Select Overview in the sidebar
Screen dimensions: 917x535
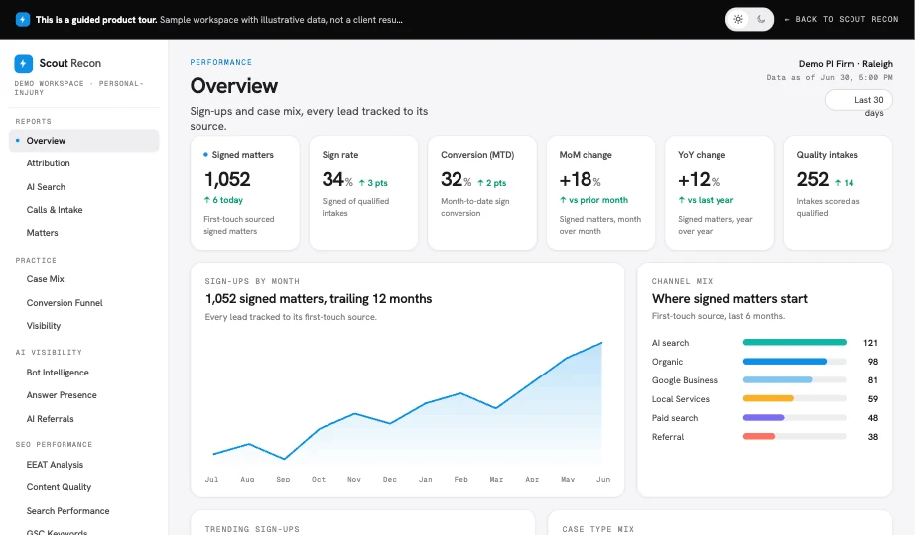click(x=83, y=140)
